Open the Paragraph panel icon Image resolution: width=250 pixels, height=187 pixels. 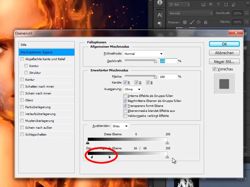tap(160, 24)
